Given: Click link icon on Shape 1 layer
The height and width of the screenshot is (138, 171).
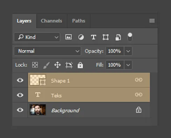Looking at the screenshot, I should (138, 80).
